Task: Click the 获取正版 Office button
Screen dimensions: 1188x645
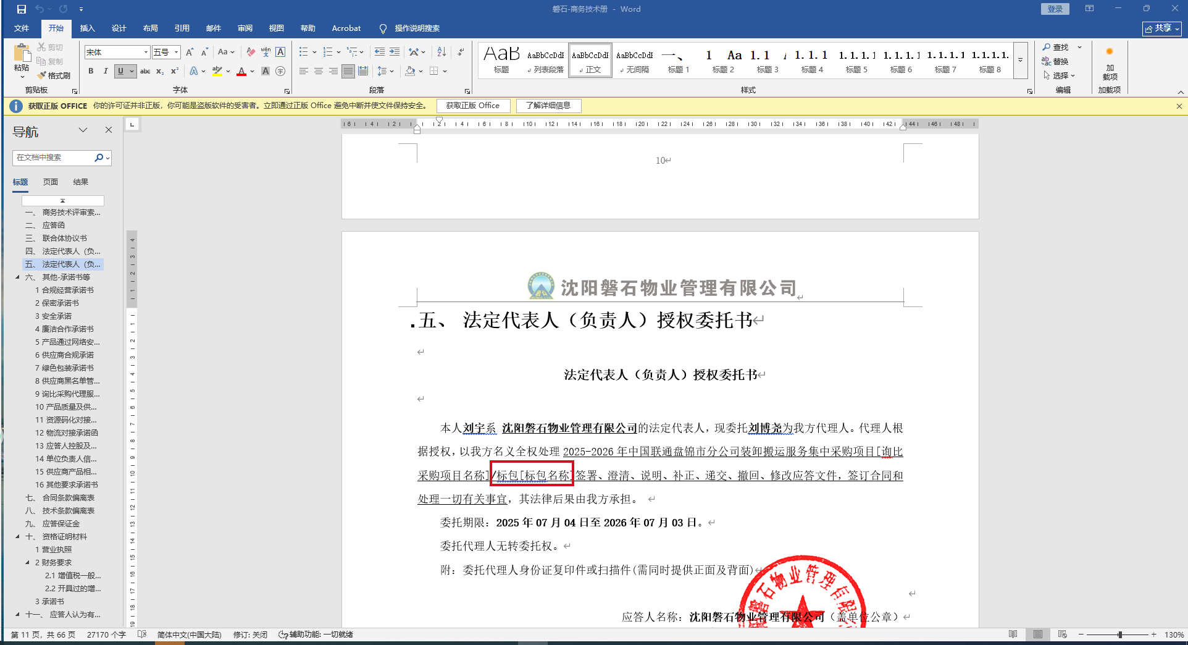Action: 473,106
